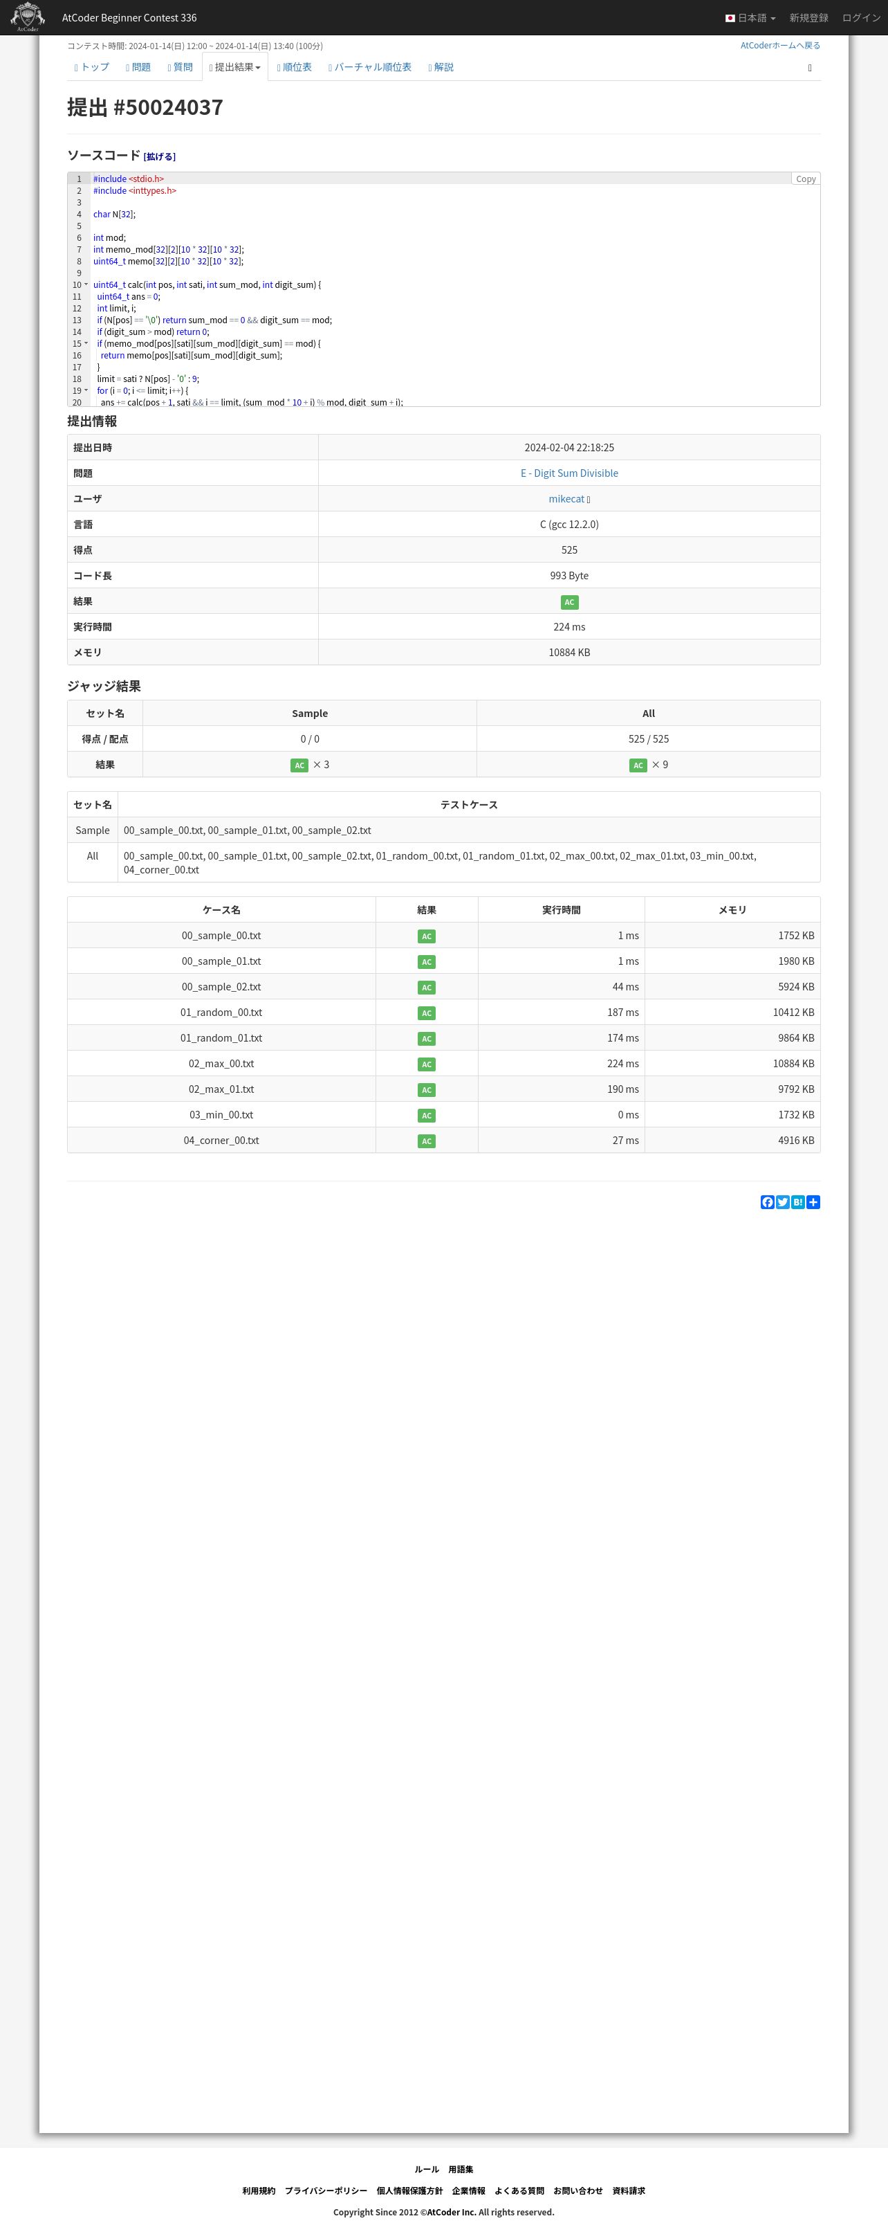Image resolution: width=888 pixels, height=2232 pixels.
Task: Click the 187 ms time for 01_random_00.txt
Action: [623, 1012]
